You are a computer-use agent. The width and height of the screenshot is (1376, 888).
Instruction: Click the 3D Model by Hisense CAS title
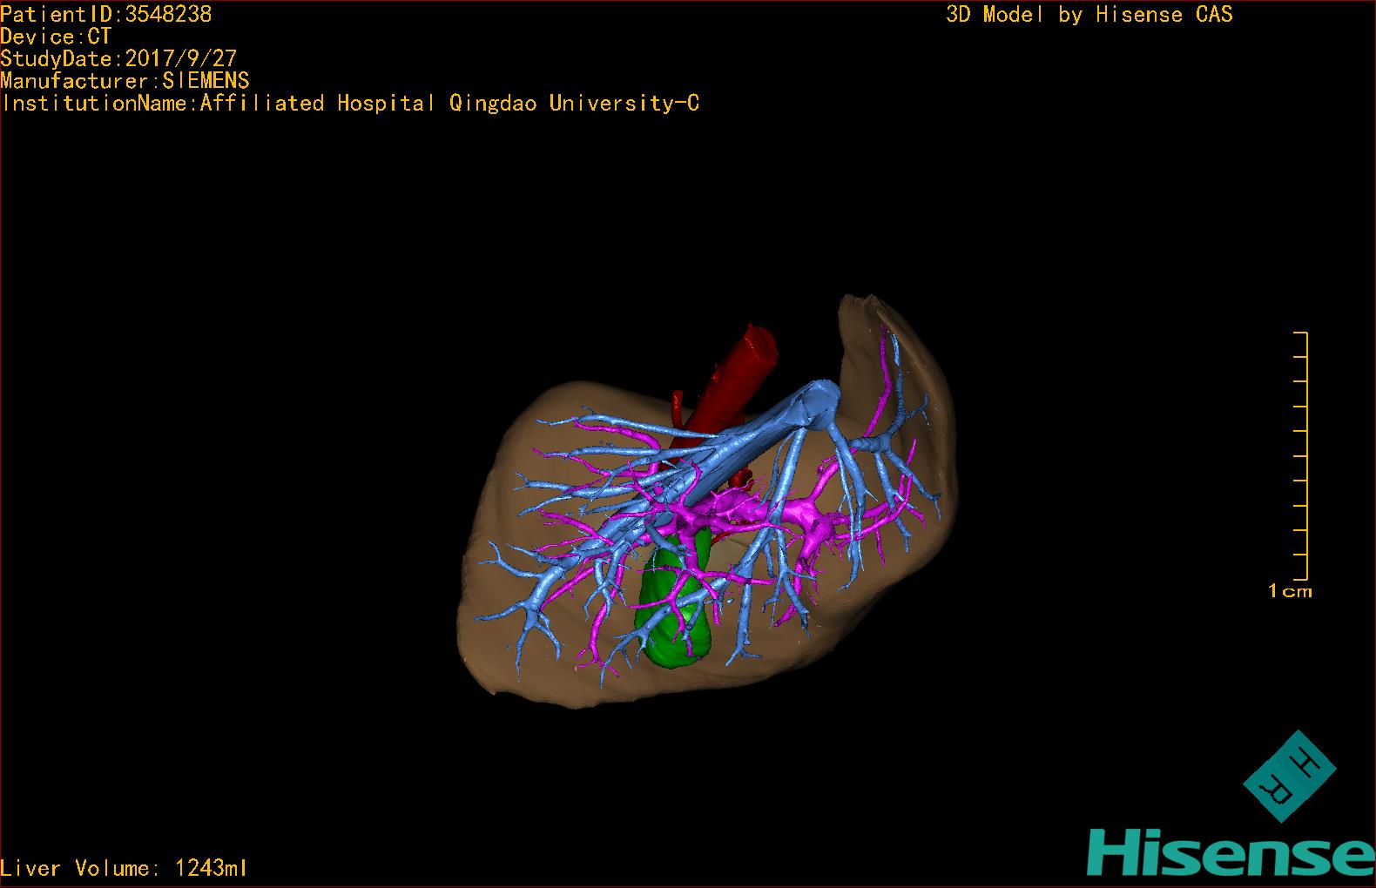point(1089,14)
